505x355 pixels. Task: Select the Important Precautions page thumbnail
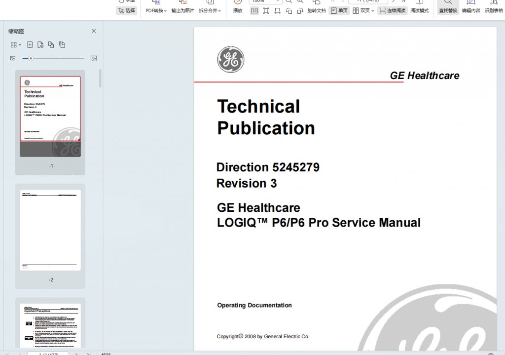click(x=50, y=326)
